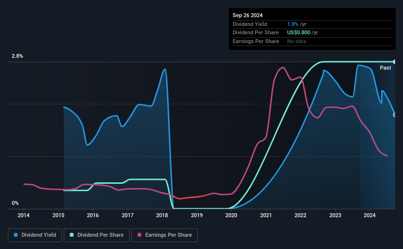
Task: Toggle the Earnings Per Share legend button
Action: click(164, 235)
